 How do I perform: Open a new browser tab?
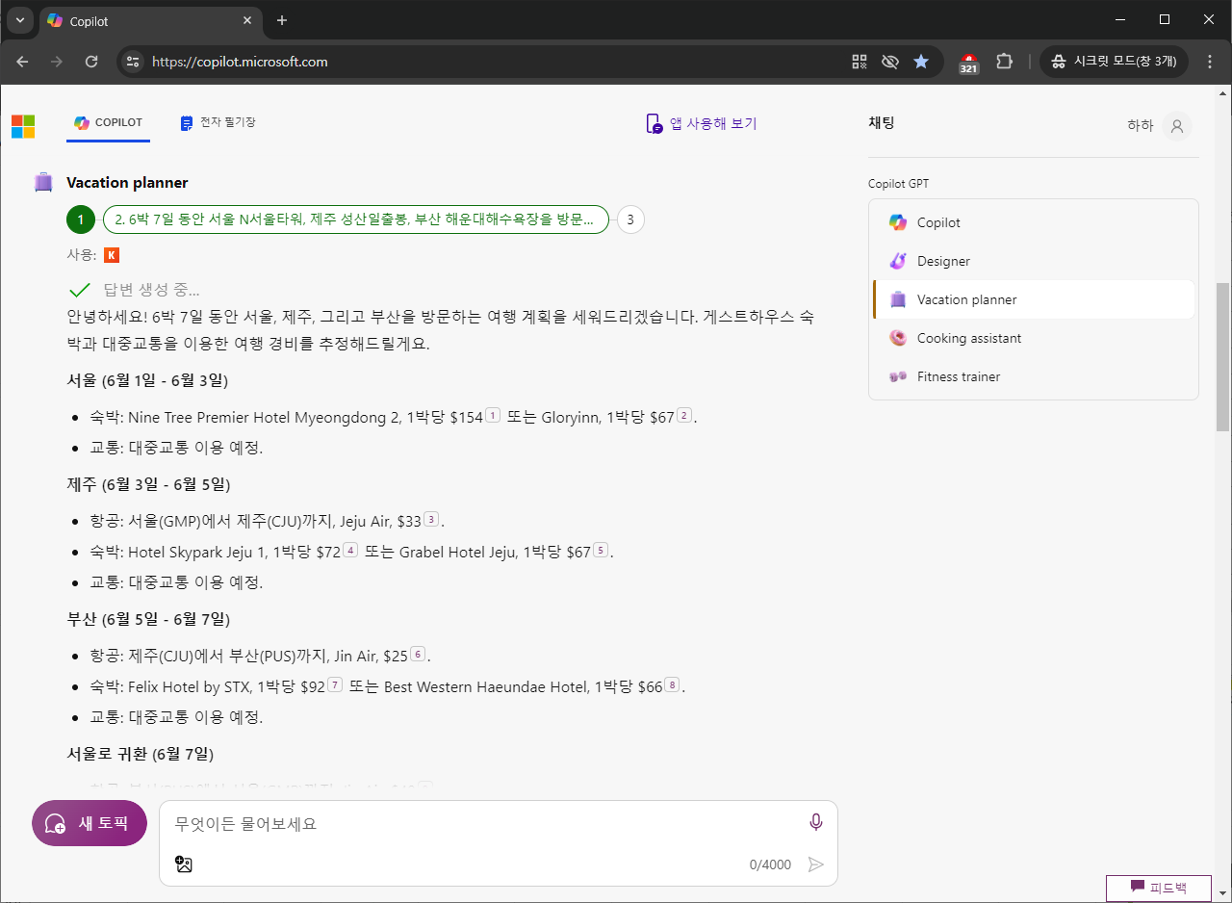[x=281, y=20]
